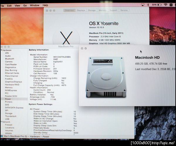Select Disc Burning in the sidebar

coord(11,70)
